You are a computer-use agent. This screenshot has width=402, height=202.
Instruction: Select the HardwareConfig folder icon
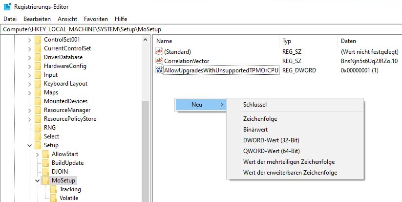tap(38, 66)
